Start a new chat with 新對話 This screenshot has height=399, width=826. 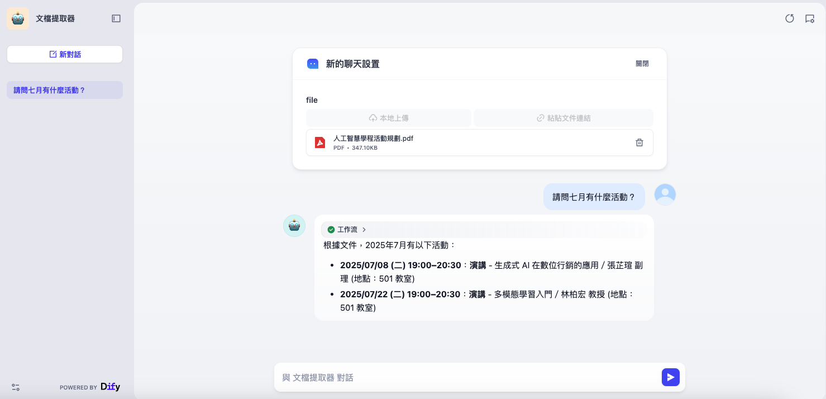(65, 54)
